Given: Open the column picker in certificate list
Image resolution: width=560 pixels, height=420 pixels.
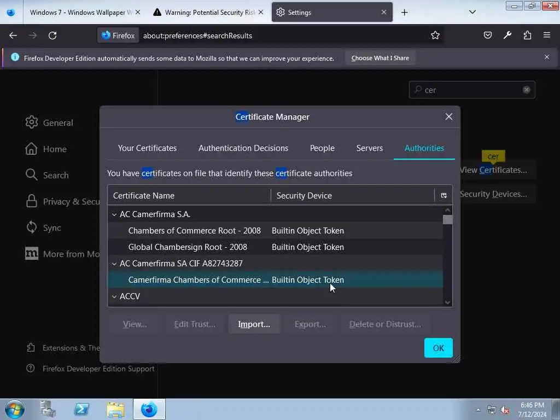Looking at the screenshot, I should [444, 195].
